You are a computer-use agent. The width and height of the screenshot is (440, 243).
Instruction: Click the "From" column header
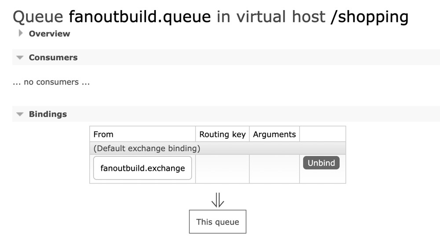click(x=103, y=134)
